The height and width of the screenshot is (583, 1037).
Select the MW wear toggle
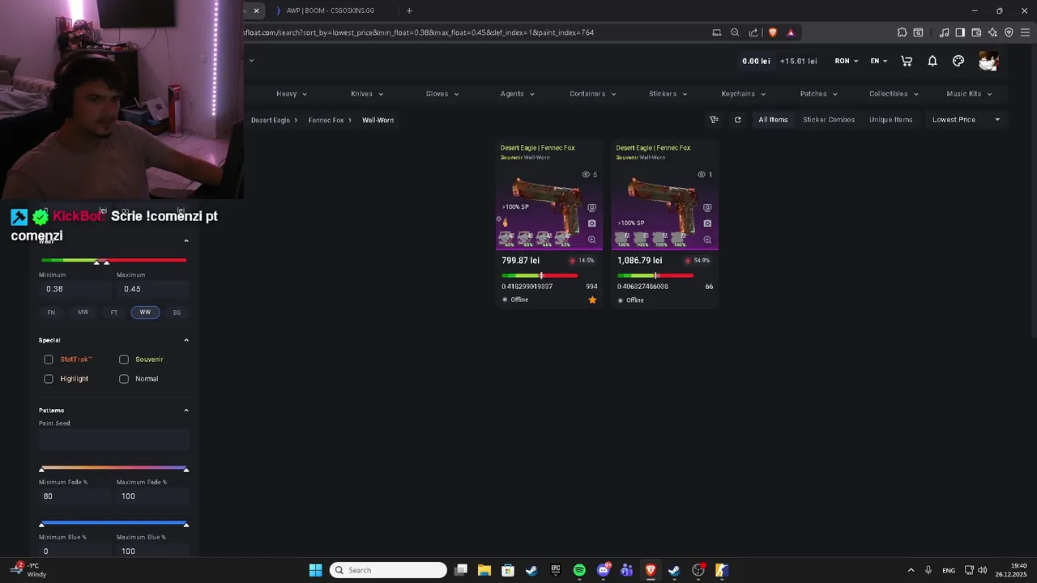[83, 313]
